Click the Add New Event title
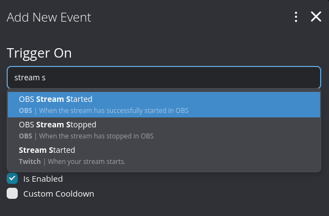Image resolution: width=329 pixels, height=216 pixels. click(49, 17)
